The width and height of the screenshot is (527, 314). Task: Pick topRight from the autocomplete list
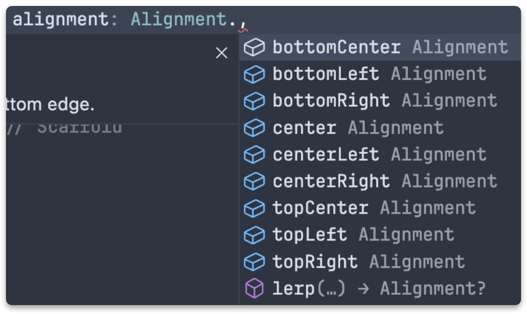click(315, 262)
